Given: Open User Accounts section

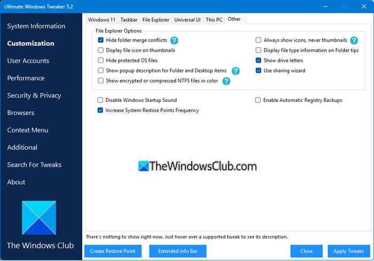Looking at the screenshot, I should pos(28,61).
